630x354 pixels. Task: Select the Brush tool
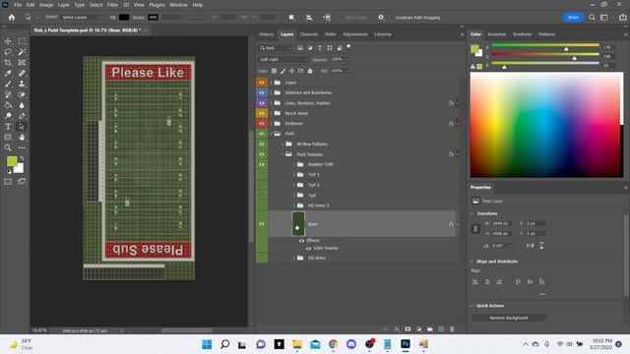point(8,84)
